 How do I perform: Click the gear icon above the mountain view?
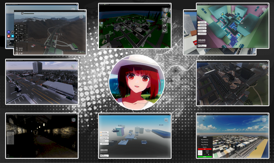point(22,14)
